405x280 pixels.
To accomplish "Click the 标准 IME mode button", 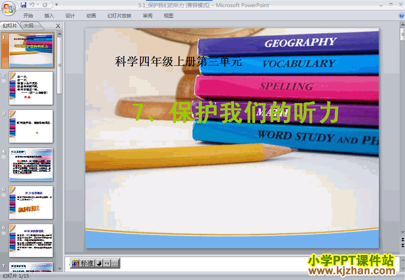I will [87, 263].
